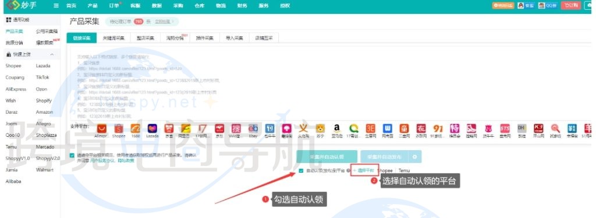Switch to the 关键词采集 tab

pyautogui.click(x=113, y=38)
